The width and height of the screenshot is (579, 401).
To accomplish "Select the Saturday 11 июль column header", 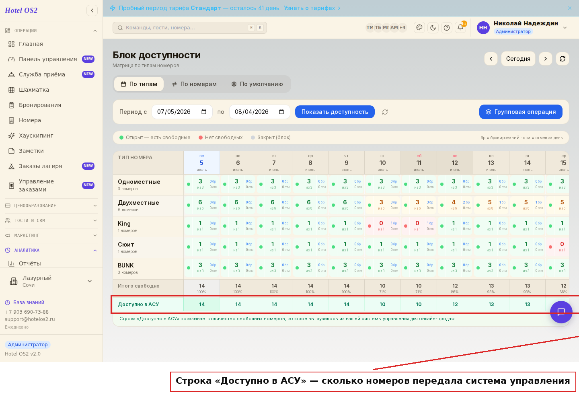I will [419, 162].
